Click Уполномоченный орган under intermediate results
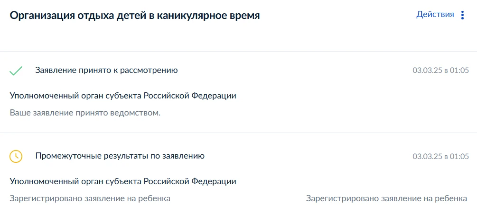 coord(123,181)
